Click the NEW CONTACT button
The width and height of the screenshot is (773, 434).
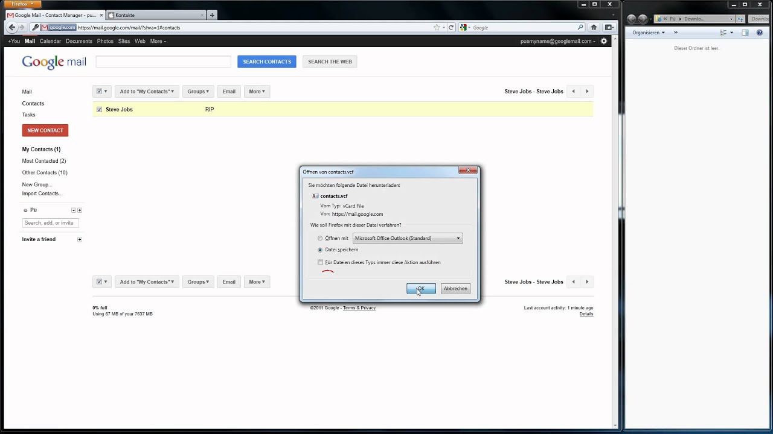point(45,130)
